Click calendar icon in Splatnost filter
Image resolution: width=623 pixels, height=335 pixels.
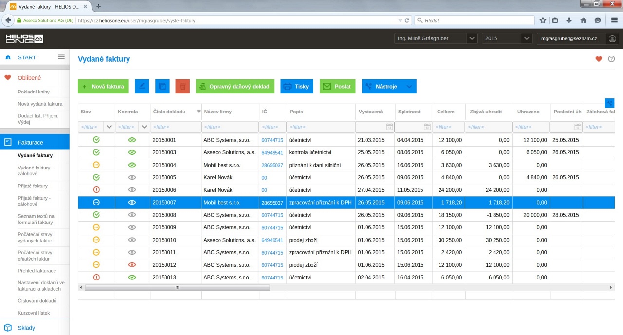pos(427,127)
